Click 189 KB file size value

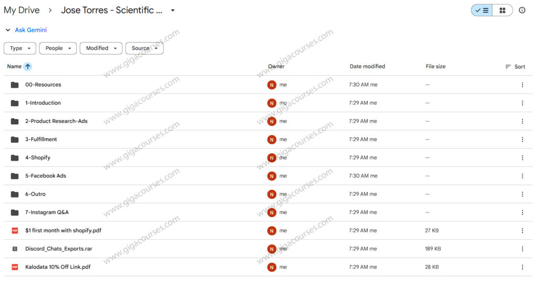point(433,249)
